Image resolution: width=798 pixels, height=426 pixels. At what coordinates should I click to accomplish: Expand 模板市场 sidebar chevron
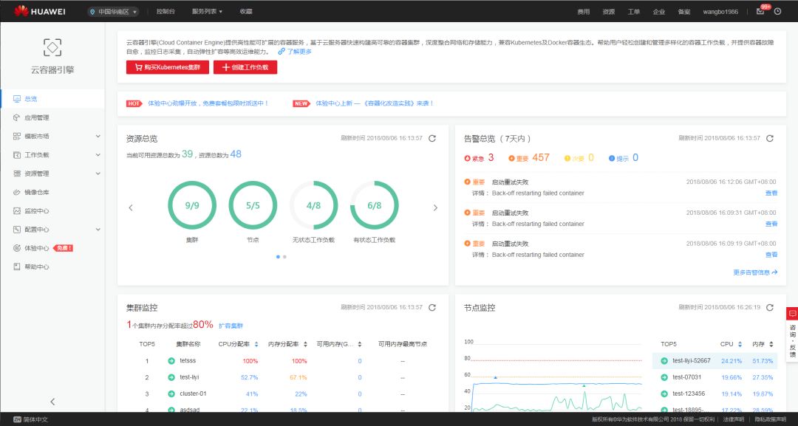coord(98,137)
